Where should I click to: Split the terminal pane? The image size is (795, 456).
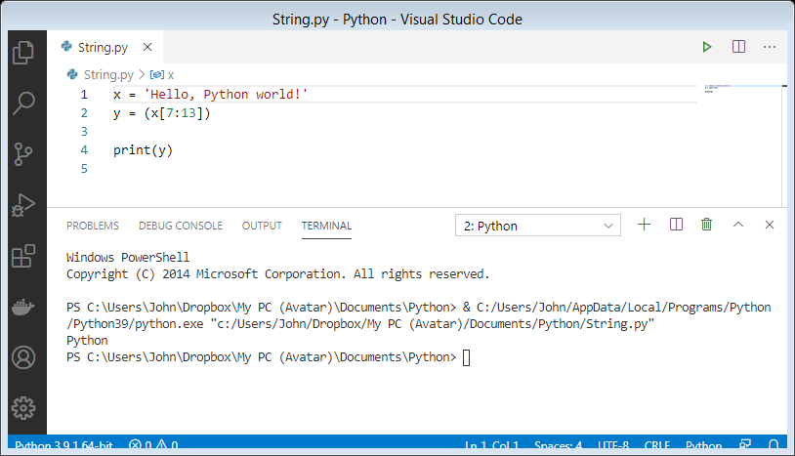[x=677, y=225]
